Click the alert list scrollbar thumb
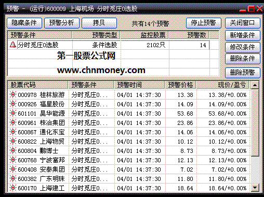The height and width of the screenshot is (197, 264). pyautogui.click(x=255, y=122)
